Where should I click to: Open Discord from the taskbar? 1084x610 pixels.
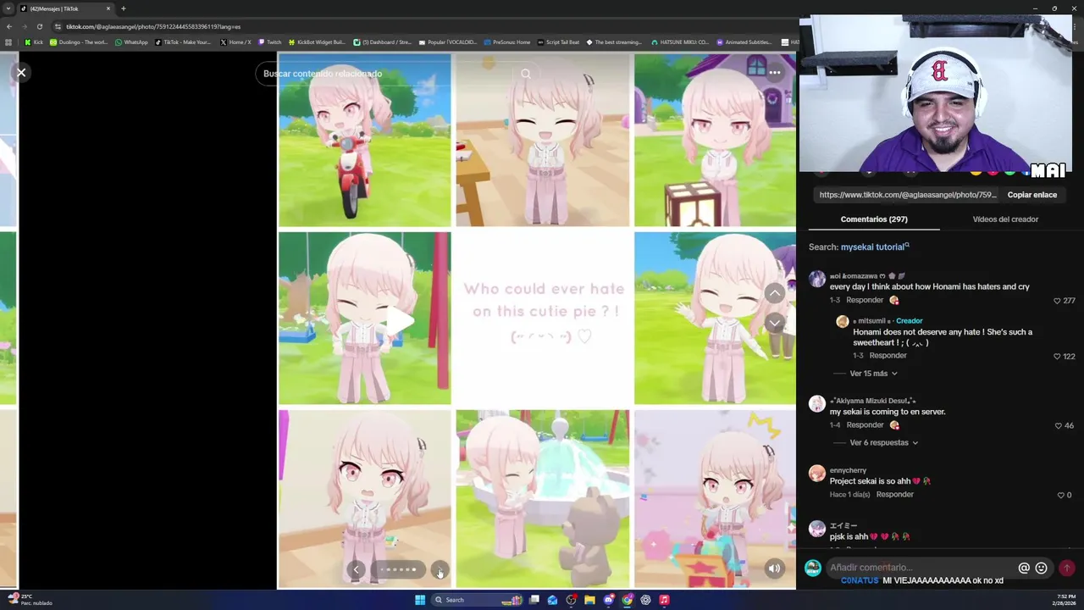click(608, 600)
